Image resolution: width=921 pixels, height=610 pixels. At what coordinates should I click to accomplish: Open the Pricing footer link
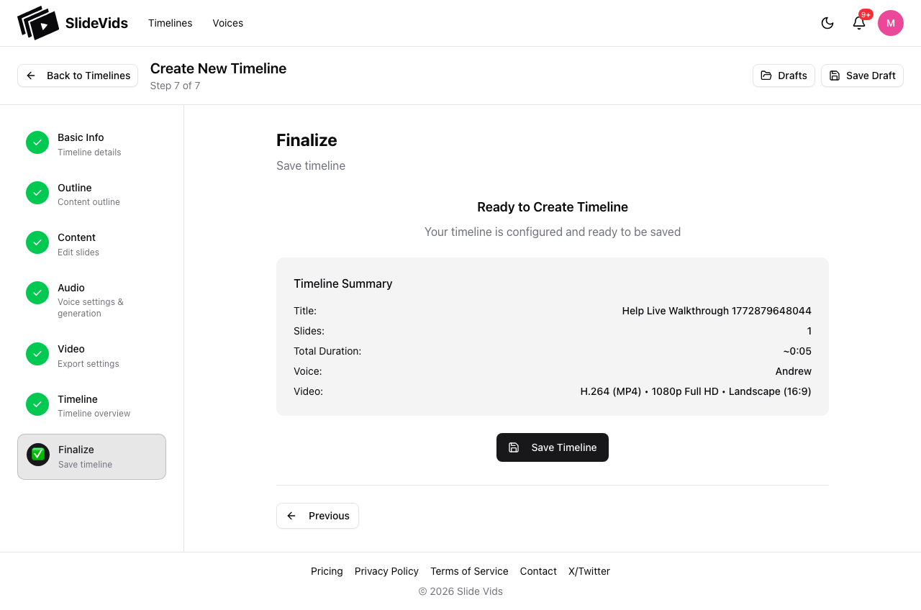[x=327, y=571]
